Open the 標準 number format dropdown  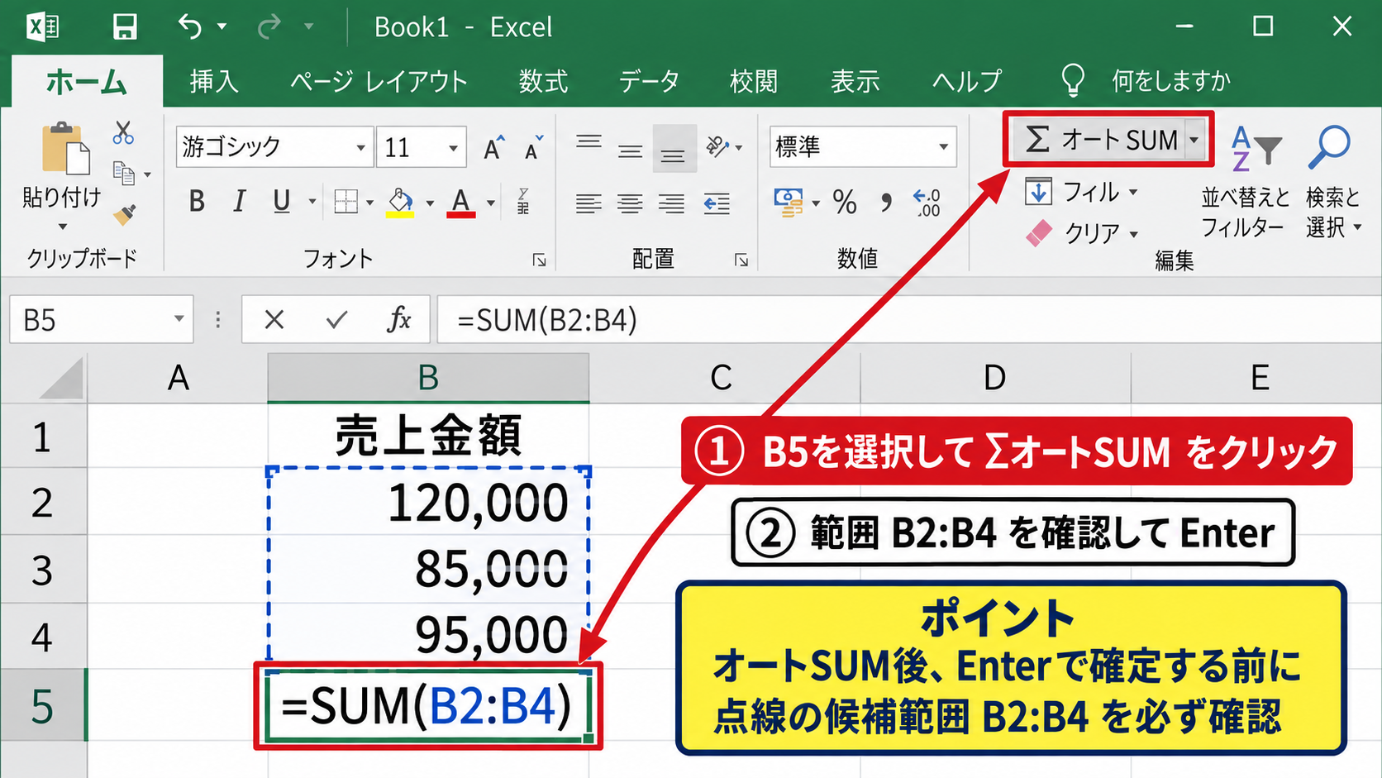pyautogui.click(x=943, y=147)
